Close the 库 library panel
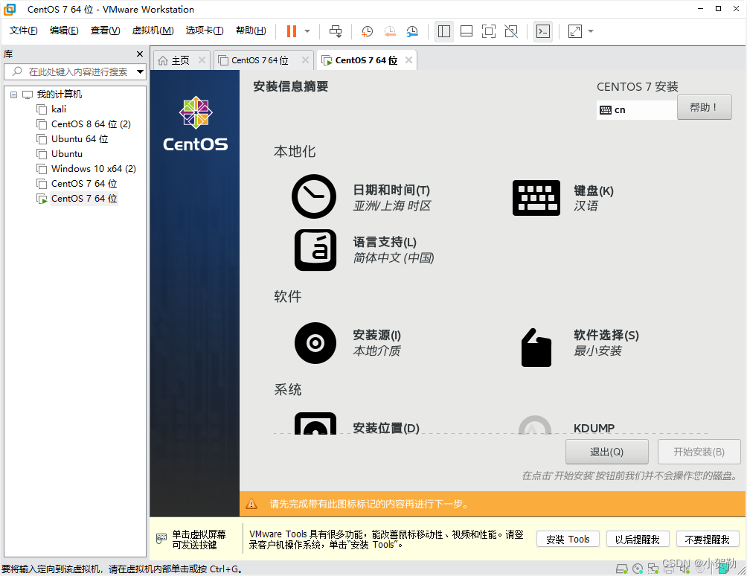Viewport: 747px width, 576px height. click(140, 54)
